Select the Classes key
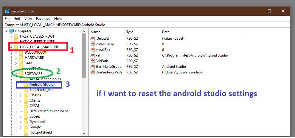This screenshot has width=295, height=138. pyautogui.click(x=35, y=95)
